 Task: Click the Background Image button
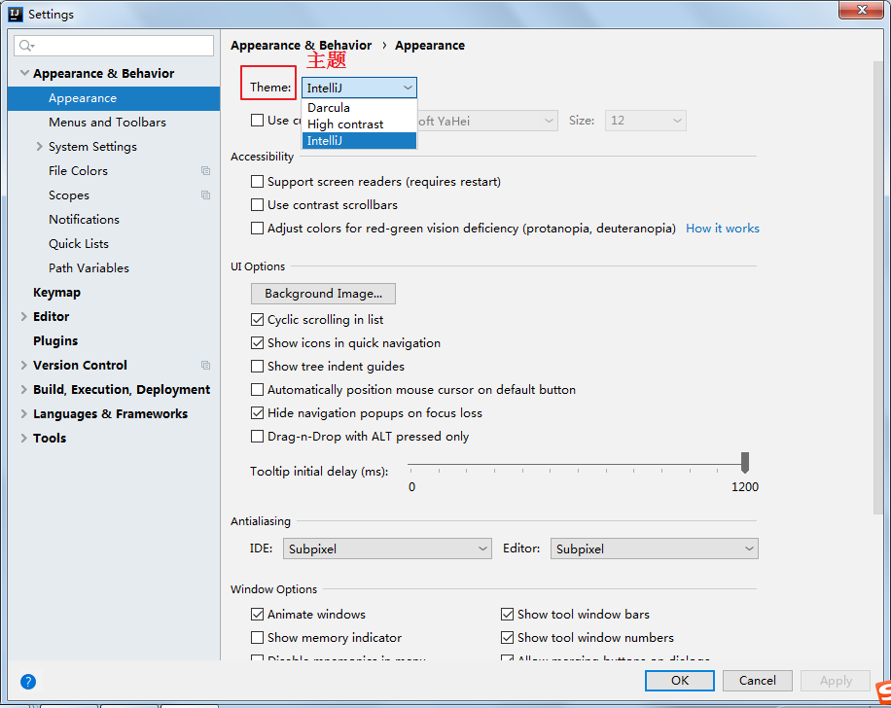(x=323, y=294)
